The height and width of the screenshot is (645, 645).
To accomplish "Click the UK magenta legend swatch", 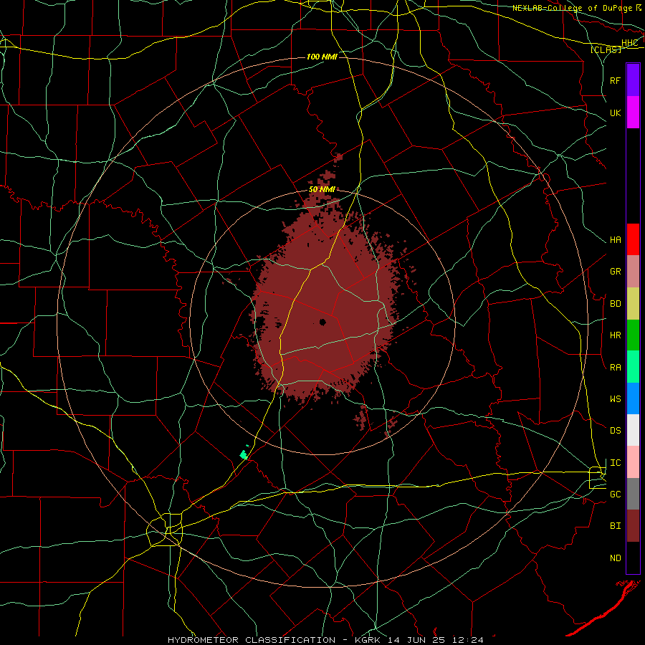I will pyautogui.click(x=633, y=113).
